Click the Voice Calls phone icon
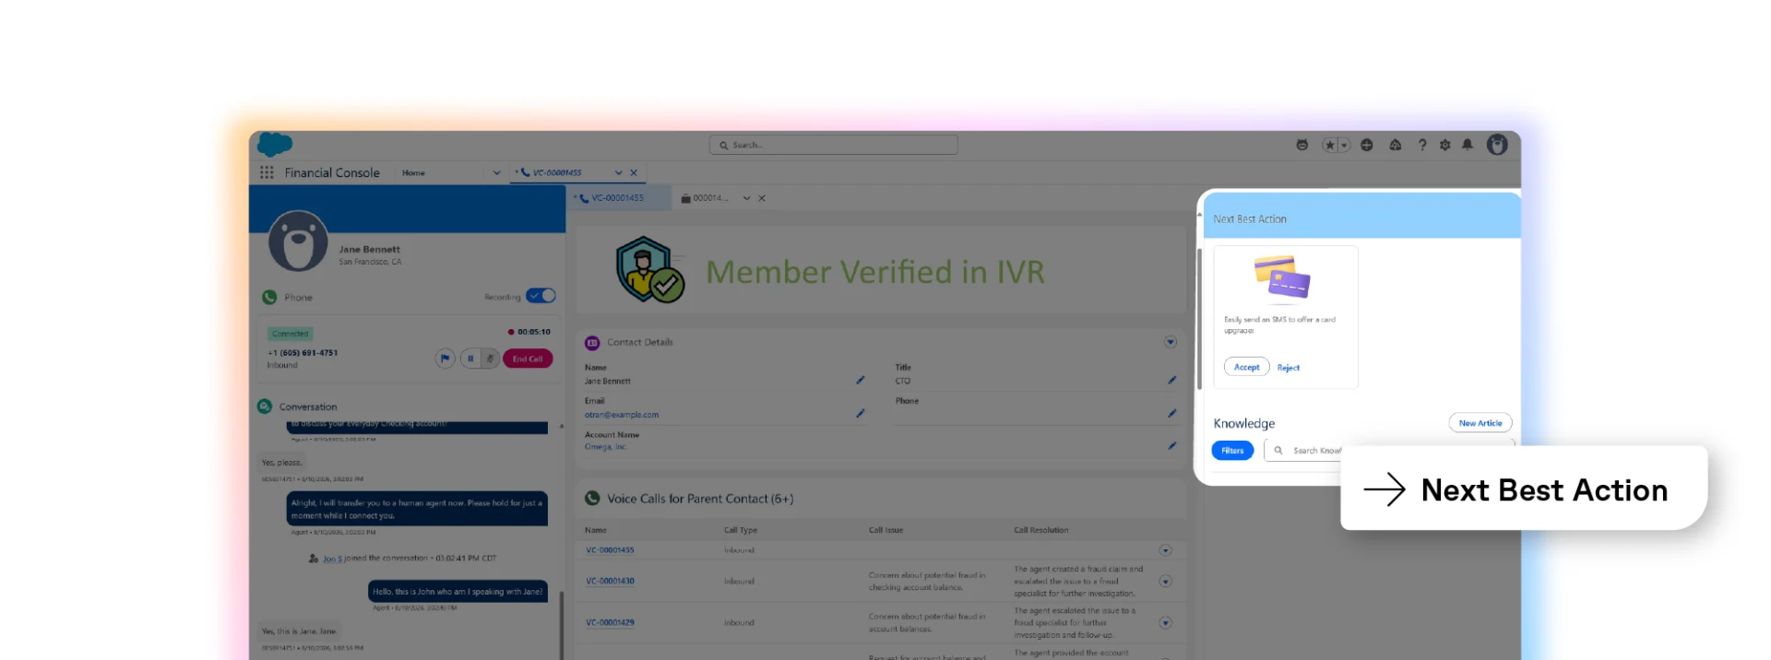1771x660 pixels. click(592, 499)
